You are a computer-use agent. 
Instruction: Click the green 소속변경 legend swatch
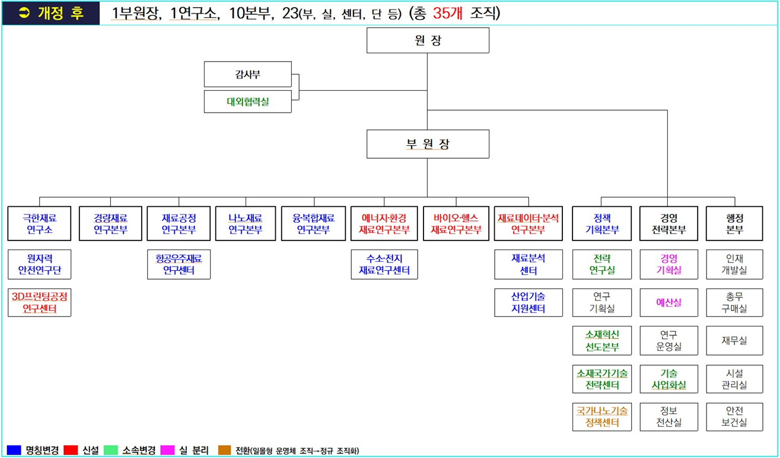pos(111,450)
